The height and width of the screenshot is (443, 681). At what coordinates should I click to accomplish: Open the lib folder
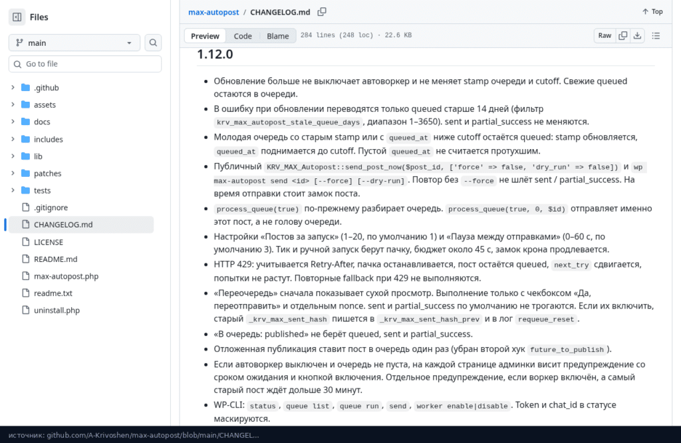38,156
